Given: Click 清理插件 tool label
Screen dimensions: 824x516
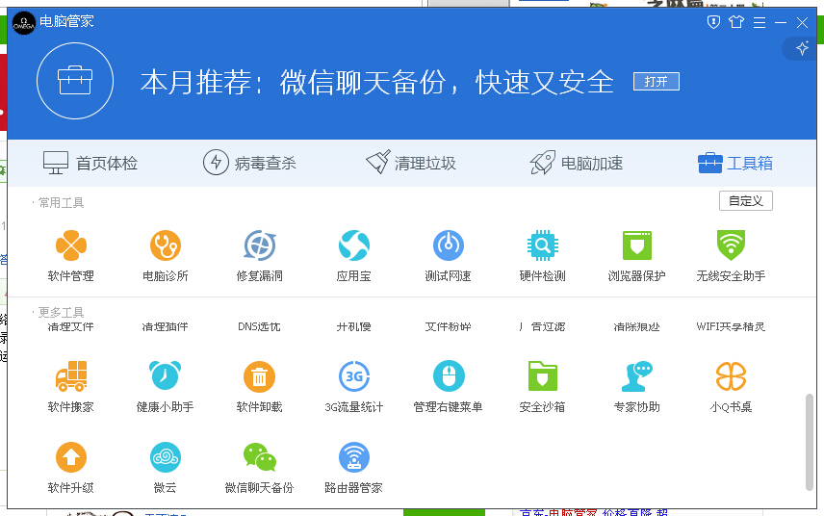Looking at the screenshot, I should click(165, 327).
